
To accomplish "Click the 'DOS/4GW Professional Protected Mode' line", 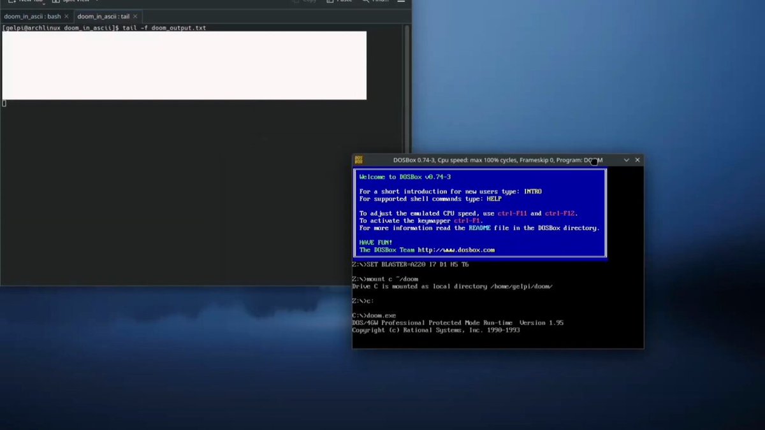I will click(x=458, y=323).
